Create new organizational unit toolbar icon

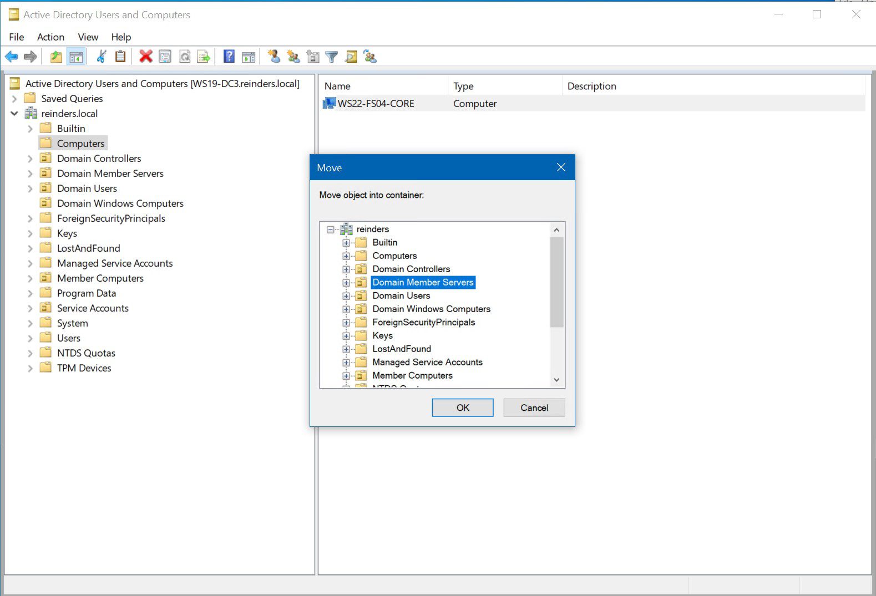pos(313,57)
